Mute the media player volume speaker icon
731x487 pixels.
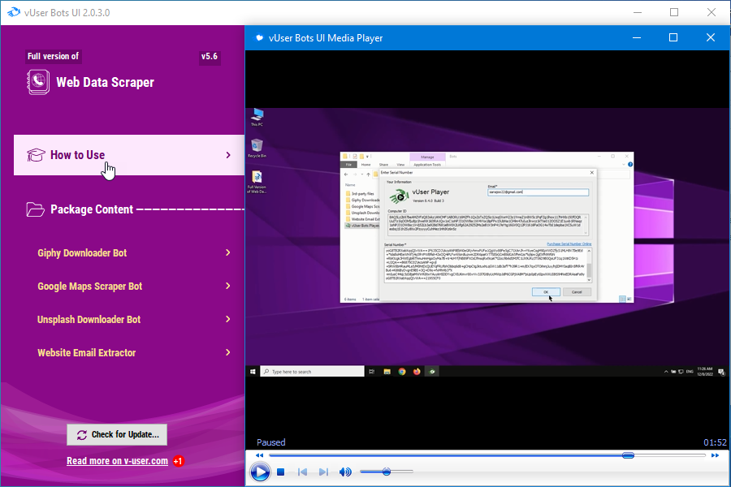point(345,472)
